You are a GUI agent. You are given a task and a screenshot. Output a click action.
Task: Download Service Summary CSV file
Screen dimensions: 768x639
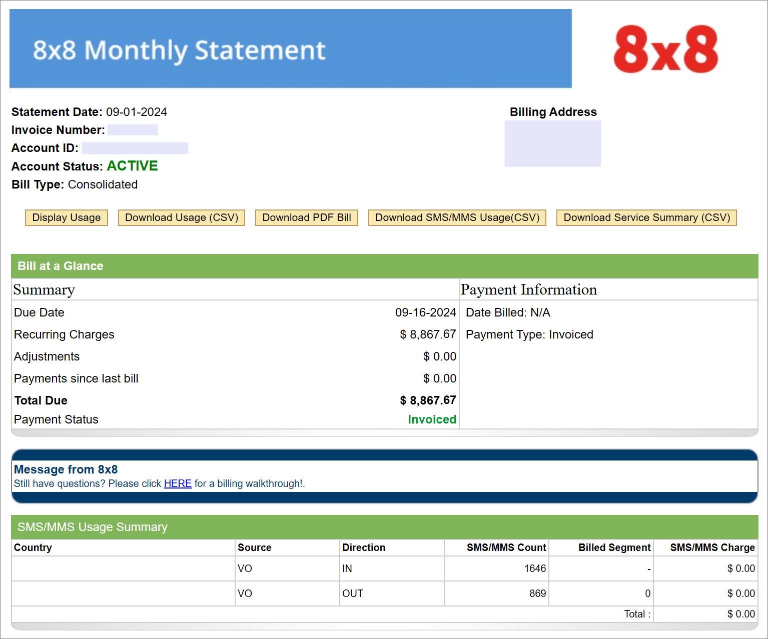[646, 217]
